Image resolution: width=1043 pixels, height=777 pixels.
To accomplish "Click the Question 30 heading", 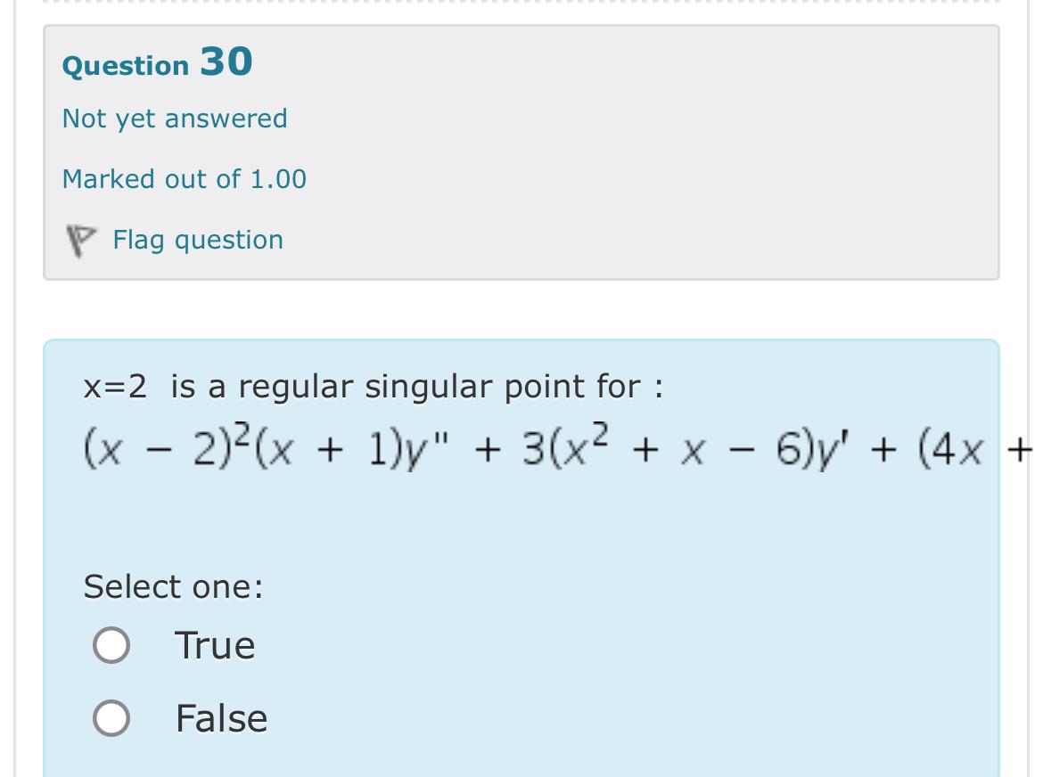I will (x=156, y=62).
